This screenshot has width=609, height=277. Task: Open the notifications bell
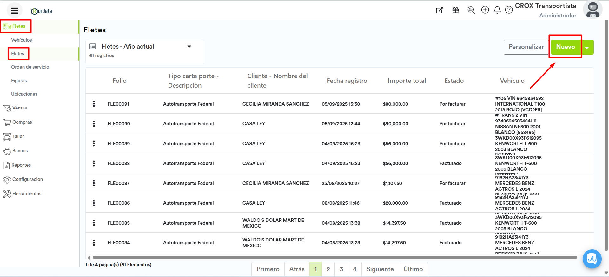[x=497, y=10]
